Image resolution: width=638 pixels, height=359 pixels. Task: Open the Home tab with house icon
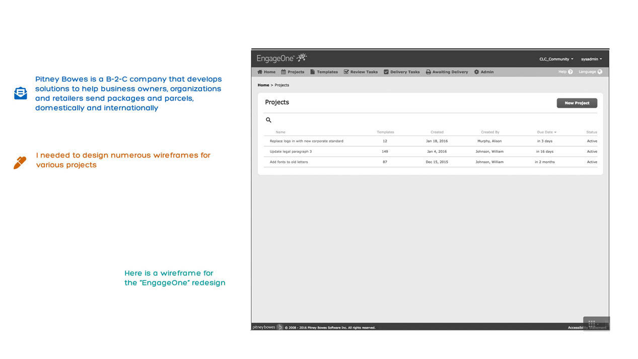[266, 72]
